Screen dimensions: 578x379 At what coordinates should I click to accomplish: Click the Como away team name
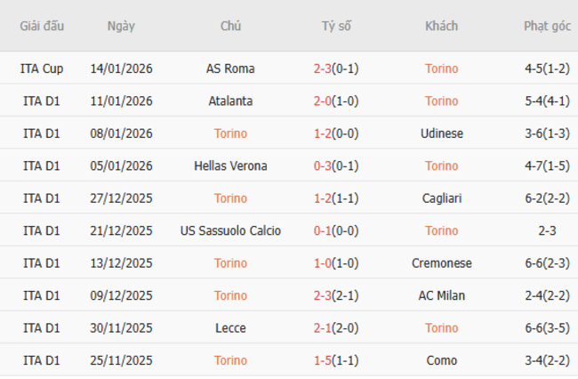pos(441,360)
